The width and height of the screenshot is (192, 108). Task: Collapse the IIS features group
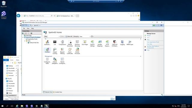click(x=141, y=39)
